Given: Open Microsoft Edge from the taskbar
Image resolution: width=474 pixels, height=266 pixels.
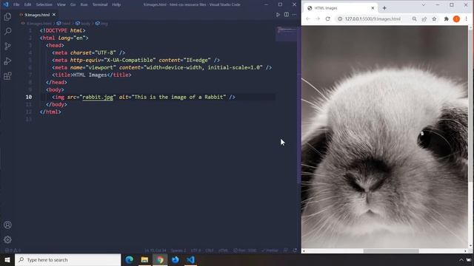Looking at the screenshot, I should (129, 260).
